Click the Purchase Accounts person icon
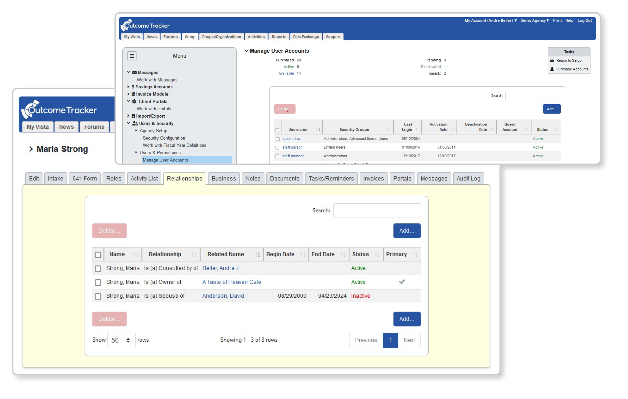Screen dimensions: 628x399 (552, 69)
